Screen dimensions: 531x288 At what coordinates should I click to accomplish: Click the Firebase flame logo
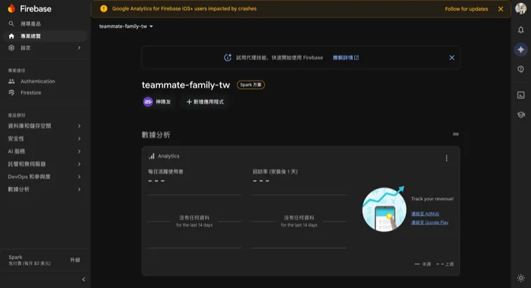coord(11,8)
